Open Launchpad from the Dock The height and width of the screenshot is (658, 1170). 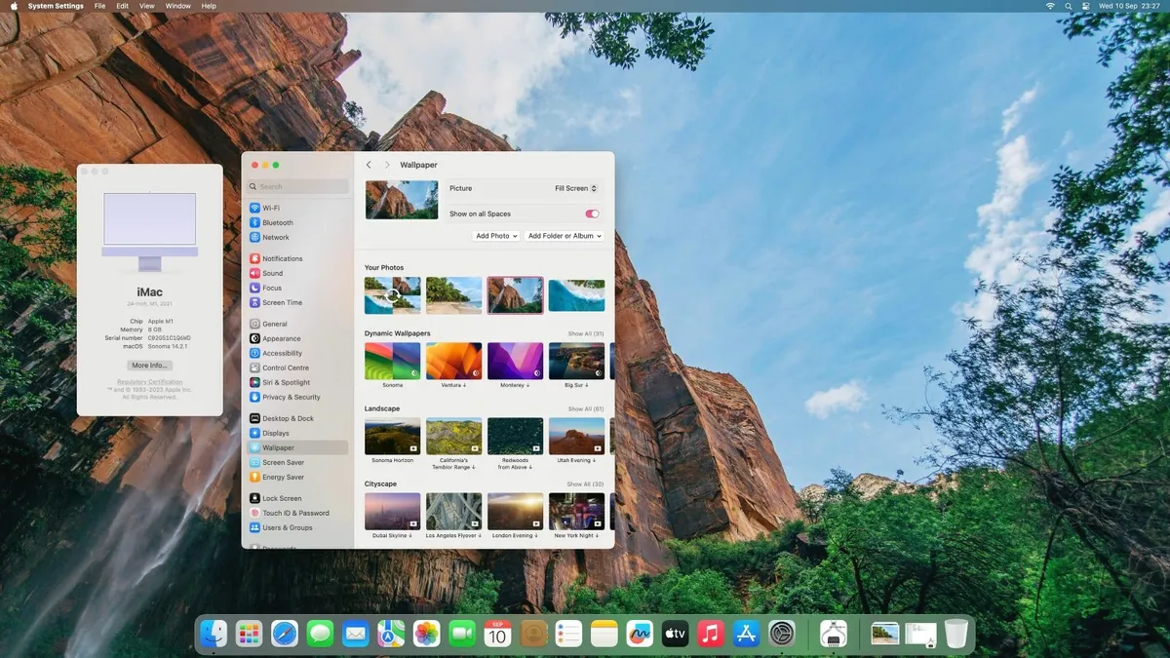249,634
